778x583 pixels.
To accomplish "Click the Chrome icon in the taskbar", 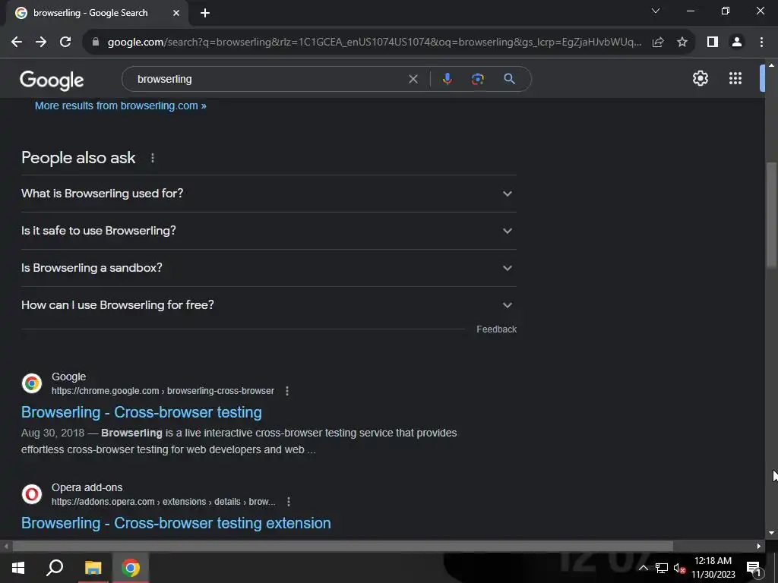I will pyautogui.click(x=131, y=568).
